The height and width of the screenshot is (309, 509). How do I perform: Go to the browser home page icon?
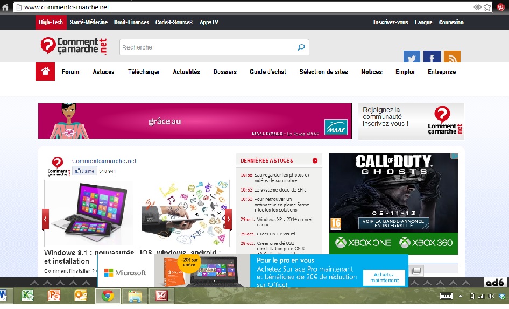(5, 7)
